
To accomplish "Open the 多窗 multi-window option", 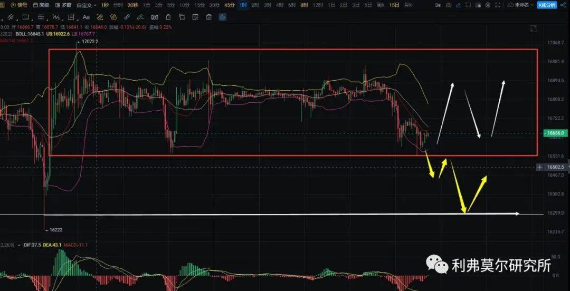I will (x=63, y=5).
